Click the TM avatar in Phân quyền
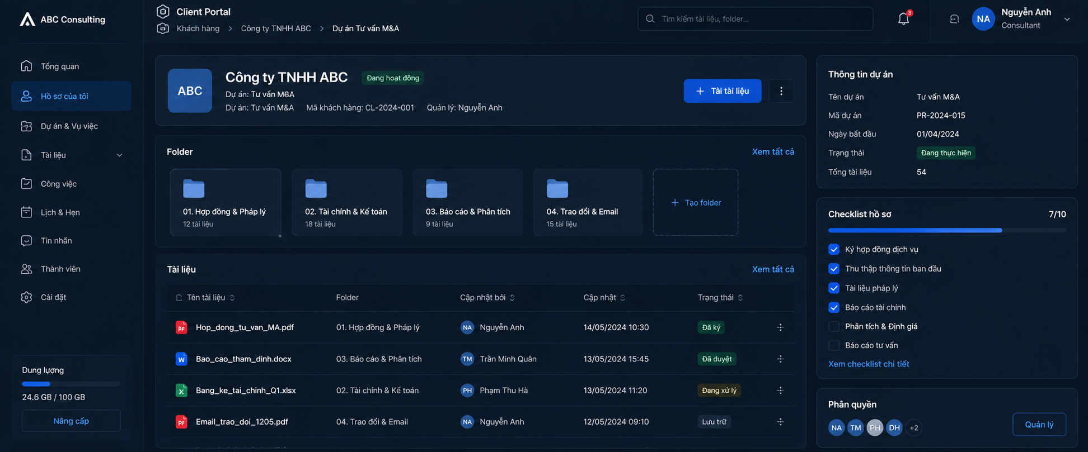Image resolution: width=1088 pixels, height=452 pixels. point(856,428)
